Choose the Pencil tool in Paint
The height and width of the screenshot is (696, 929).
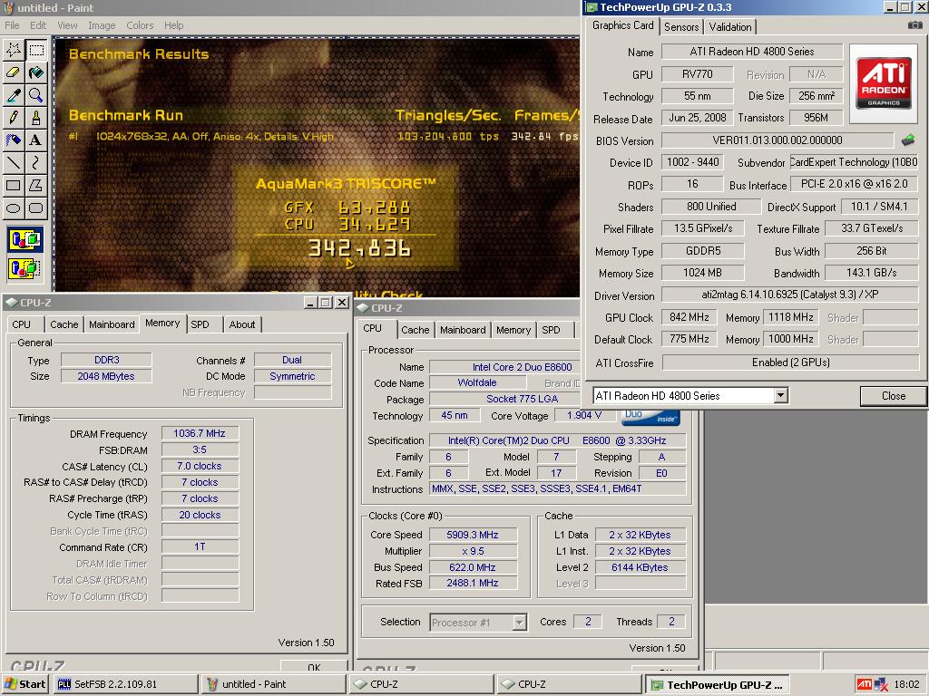tap(14, 117)
